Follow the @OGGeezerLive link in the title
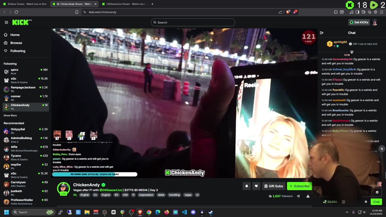 click(x=111, y=190)
